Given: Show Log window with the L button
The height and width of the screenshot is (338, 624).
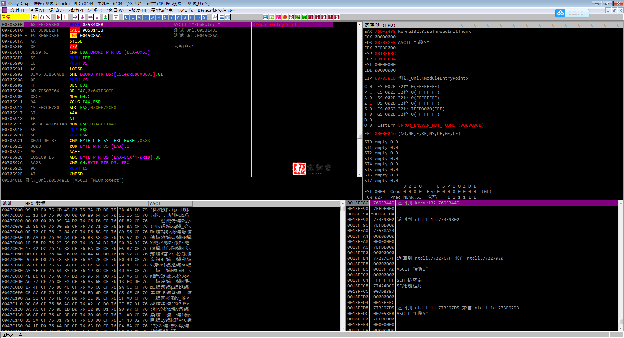Looking at the screenshot, I should click(x=126, y=17).
